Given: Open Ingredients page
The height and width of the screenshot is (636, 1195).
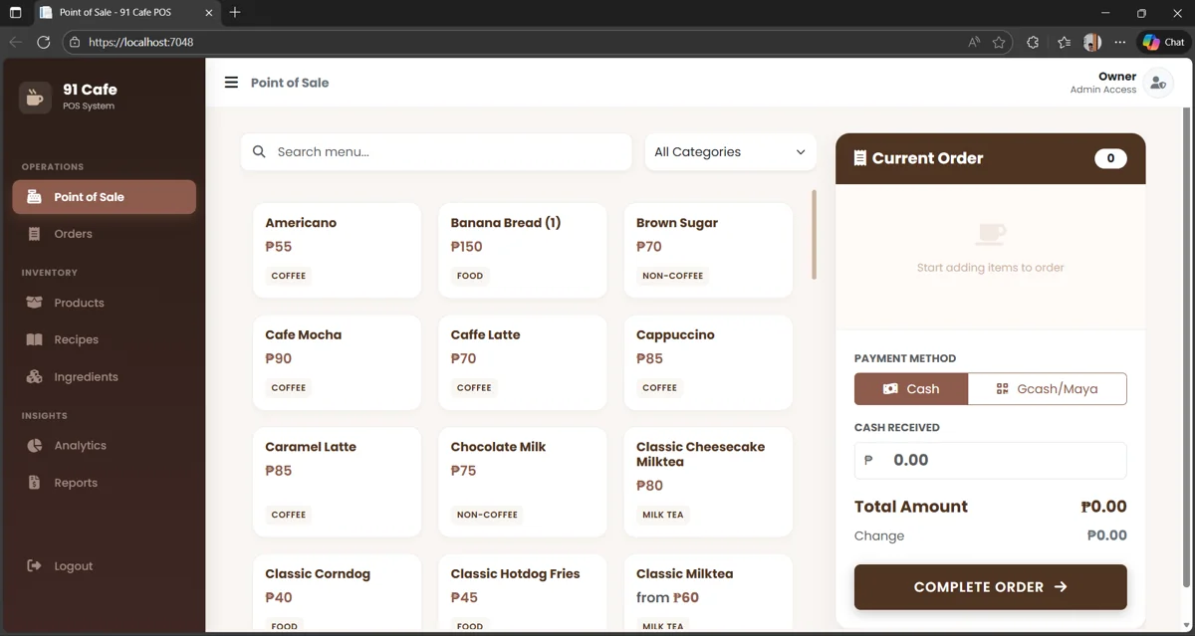Looking at the screenshot, I should click(104, 376).
